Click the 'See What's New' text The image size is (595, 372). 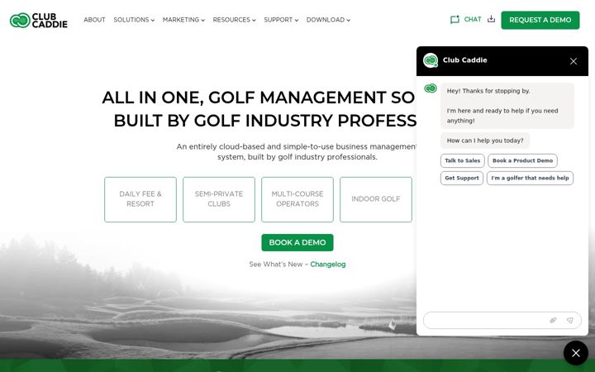276,265
